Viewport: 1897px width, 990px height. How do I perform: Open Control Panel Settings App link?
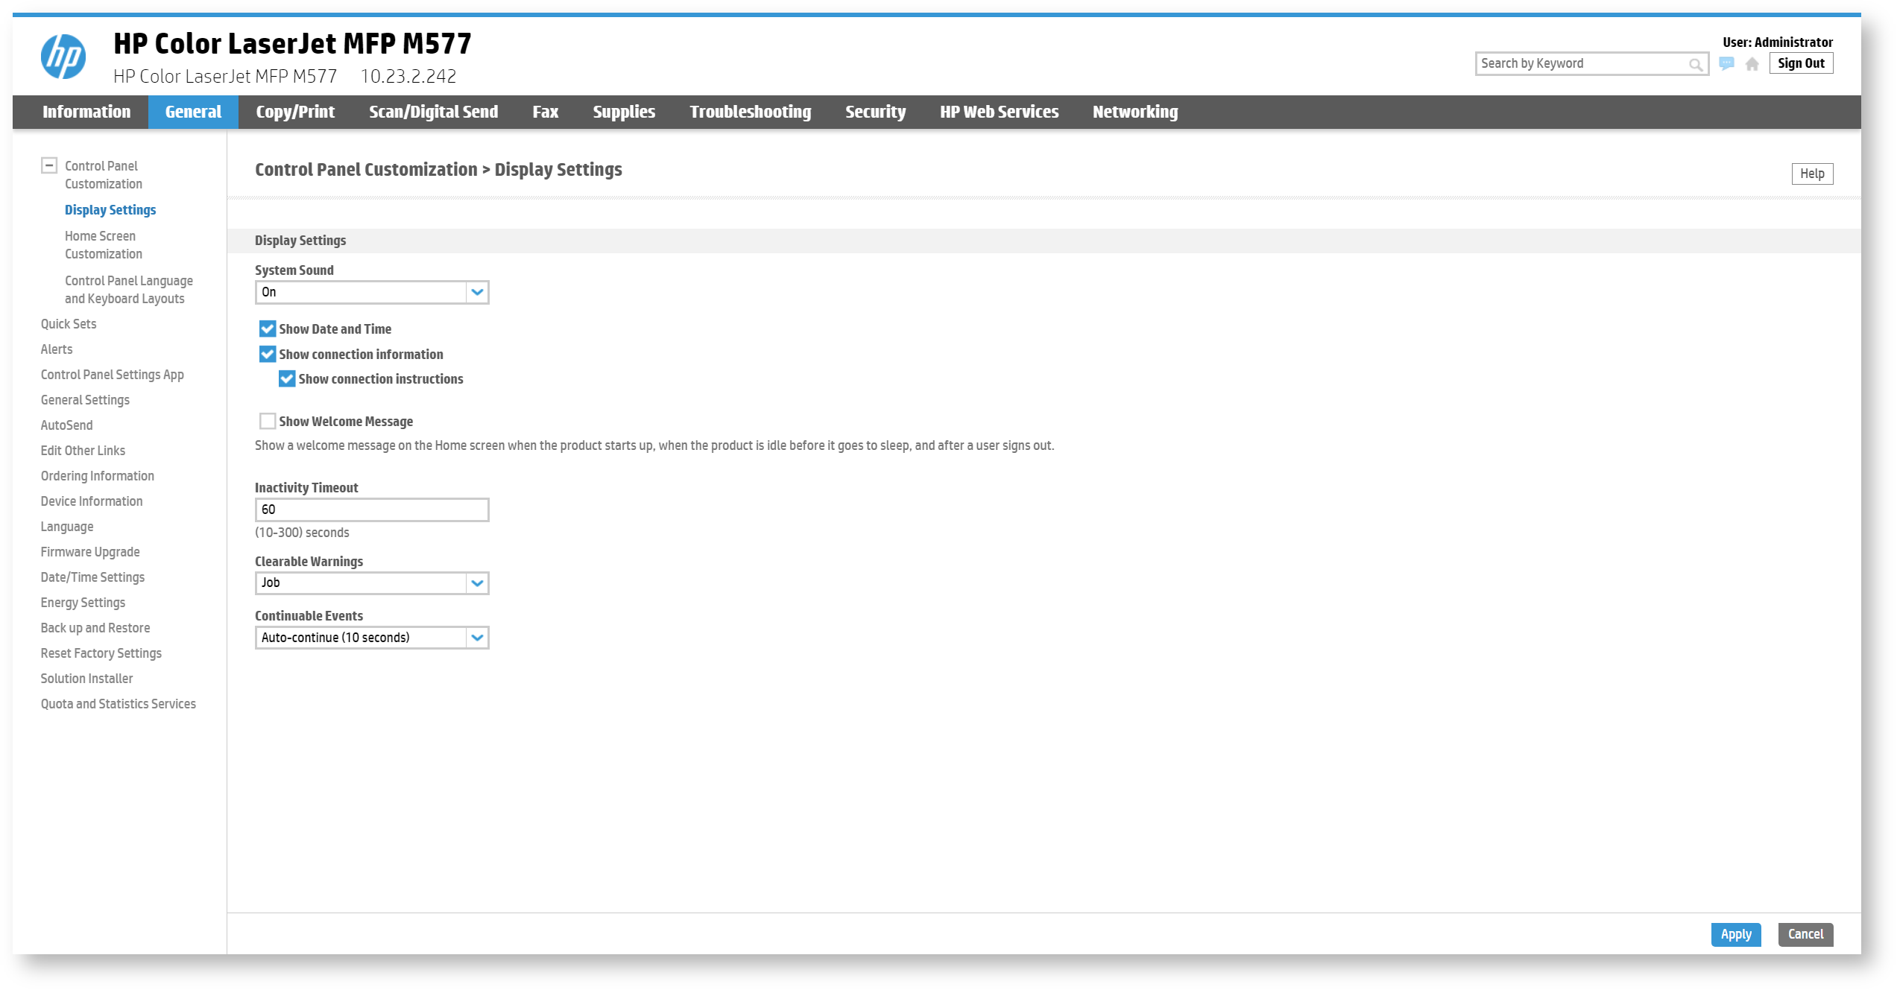(x=113, y=375)
